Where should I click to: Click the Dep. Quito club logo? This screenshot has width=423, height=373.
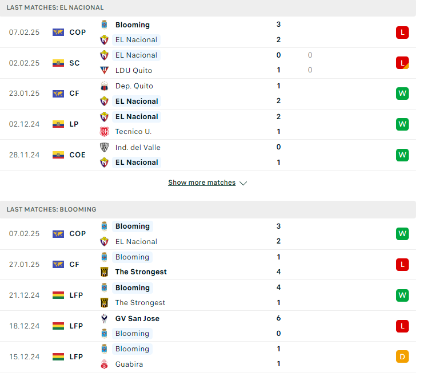point(104,86)
